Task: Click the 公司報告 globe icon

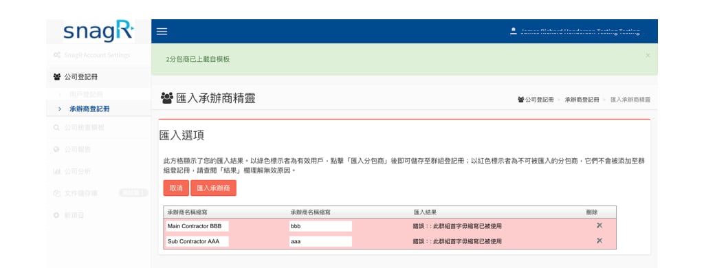Action: click(x=56, y=150)
